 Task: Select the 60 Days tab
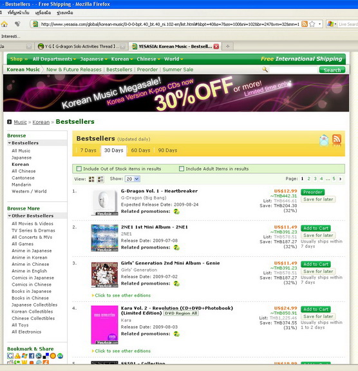(140, 150)
